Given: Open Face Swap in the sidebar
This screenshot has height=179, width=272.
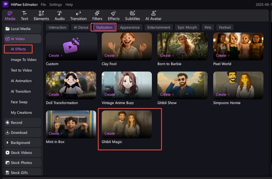Looking at the screenshot, I should click(x=19, y=102).
